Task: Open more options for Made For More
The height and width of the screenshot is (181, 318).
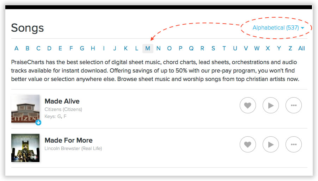Action: click(294, 144)
